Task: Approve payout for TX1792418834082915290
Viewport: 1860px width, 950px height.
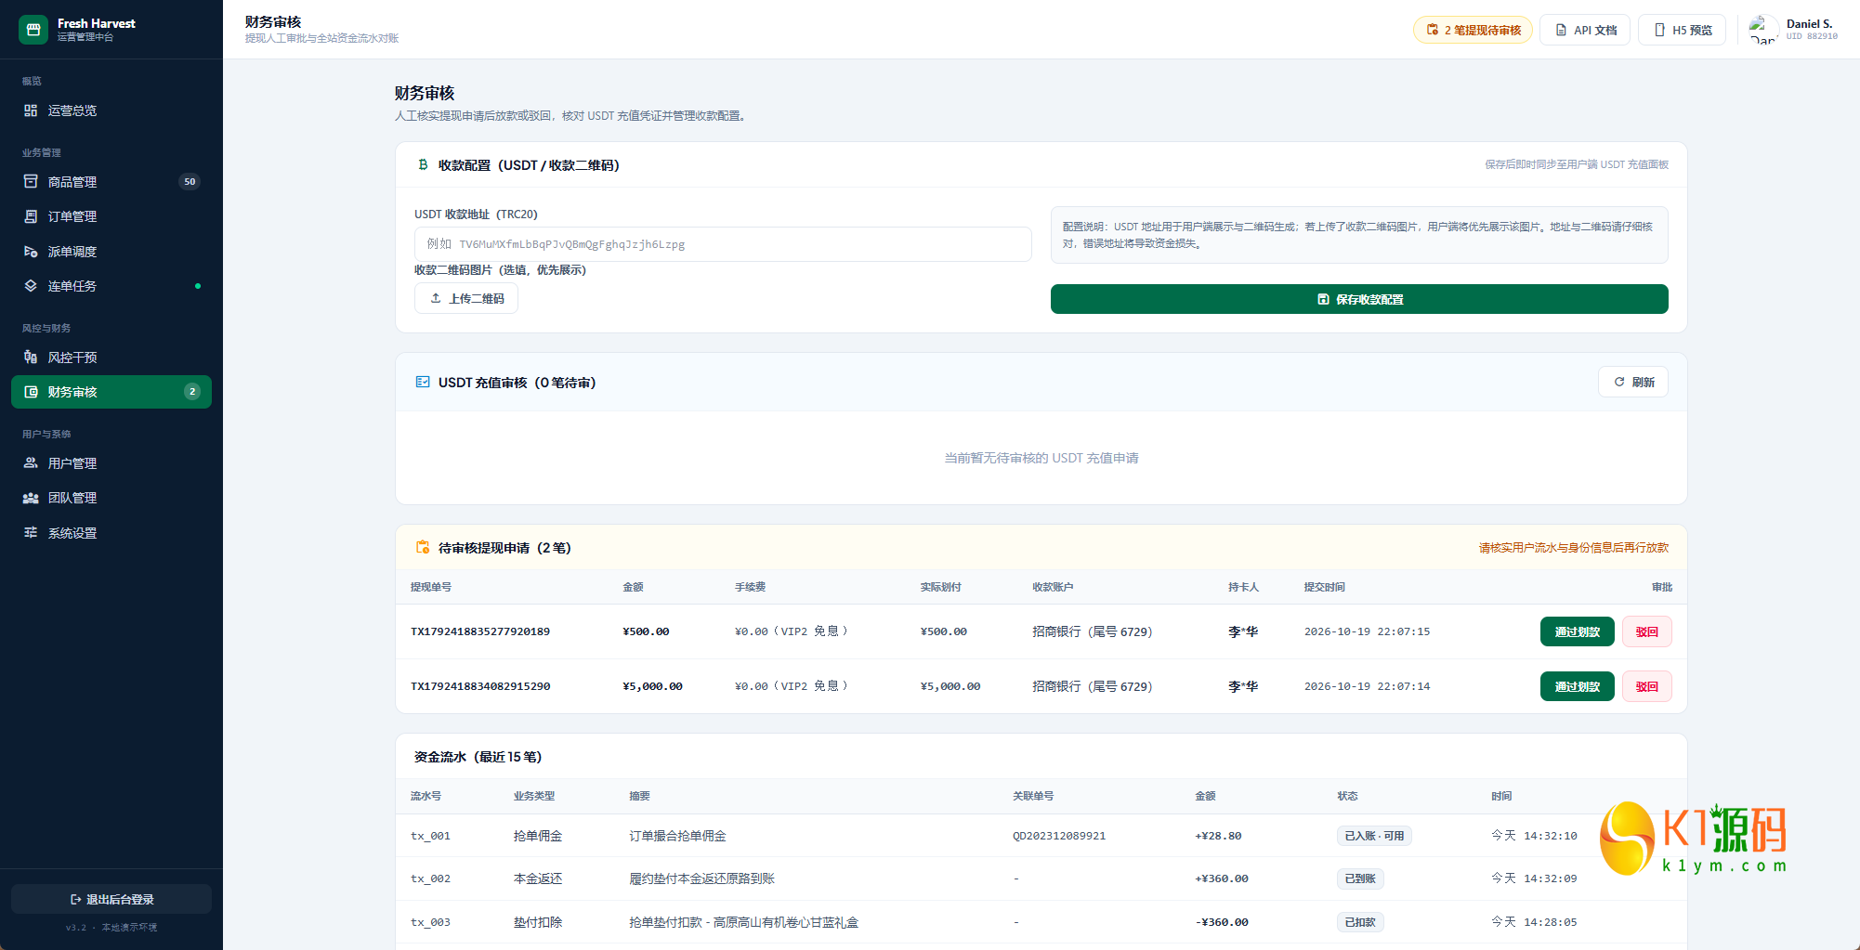Action: 1577,686
